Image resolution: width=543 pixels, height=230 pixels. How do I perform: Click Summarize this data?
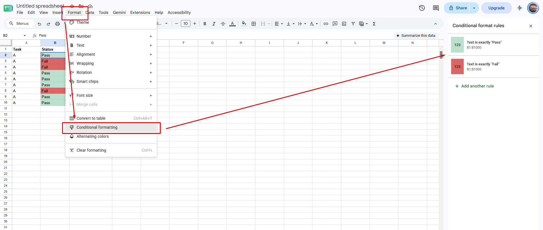point(416,35)
